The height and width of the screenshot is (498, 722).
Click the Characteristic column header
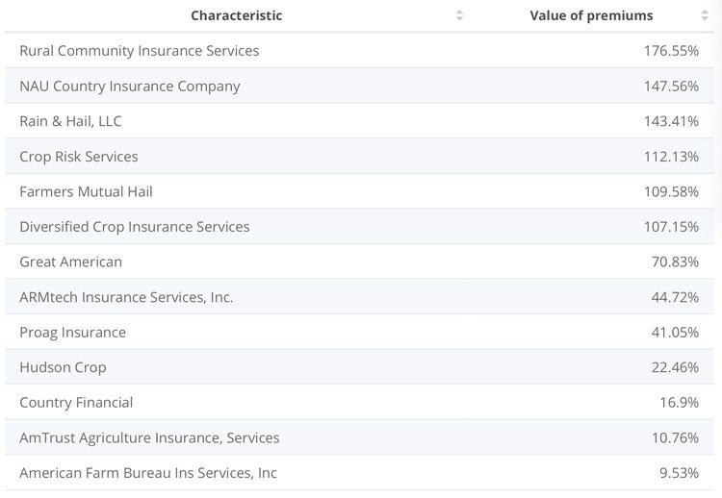(237, 15)
